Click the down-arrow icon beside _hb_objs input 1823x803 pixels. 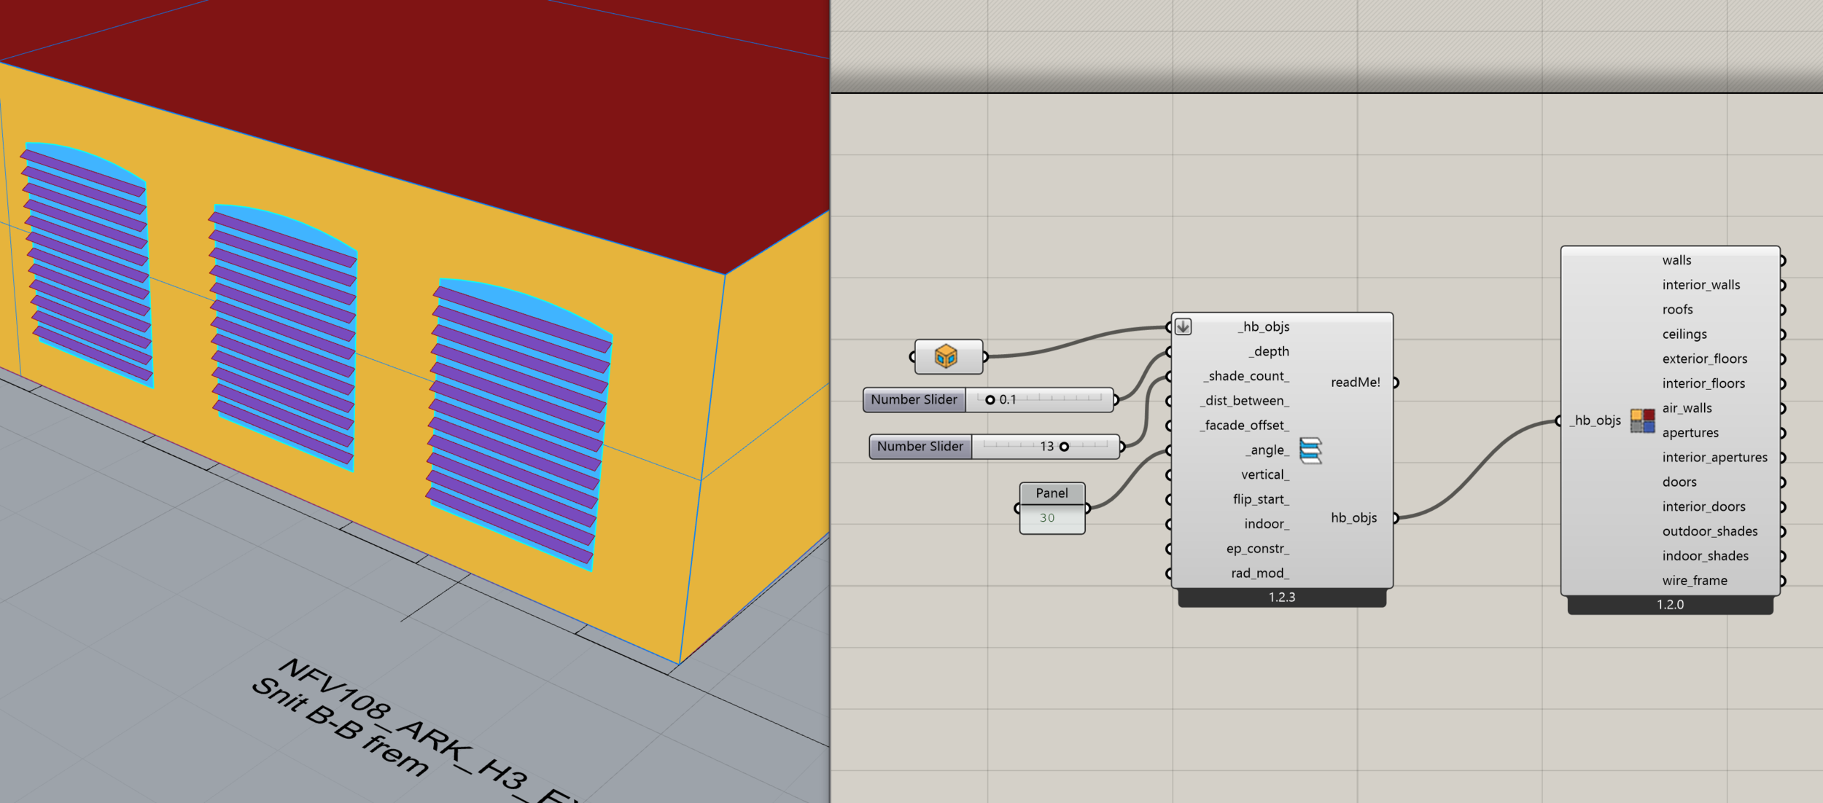pyautogui.click(x=1183, y=326)
